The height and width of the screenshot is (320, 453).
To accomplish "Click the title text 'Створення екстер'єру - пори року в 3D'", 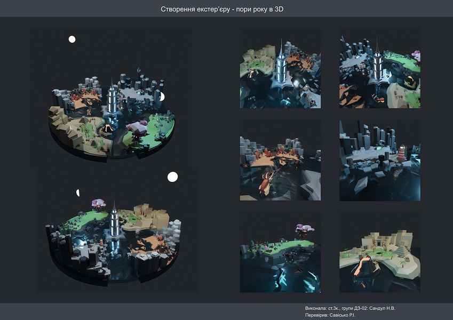I will [222, 9].
